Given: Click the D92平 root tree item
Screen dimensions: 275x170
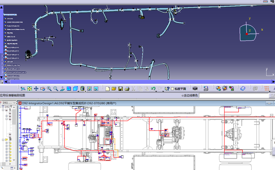Looking at the screenshot, I should coord(8,107).
